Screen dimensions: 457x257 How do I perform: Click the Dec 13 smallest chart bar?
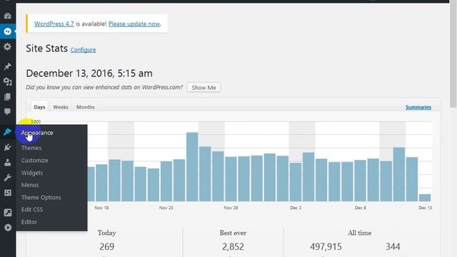pyautogui.click(x=425, y=198)
